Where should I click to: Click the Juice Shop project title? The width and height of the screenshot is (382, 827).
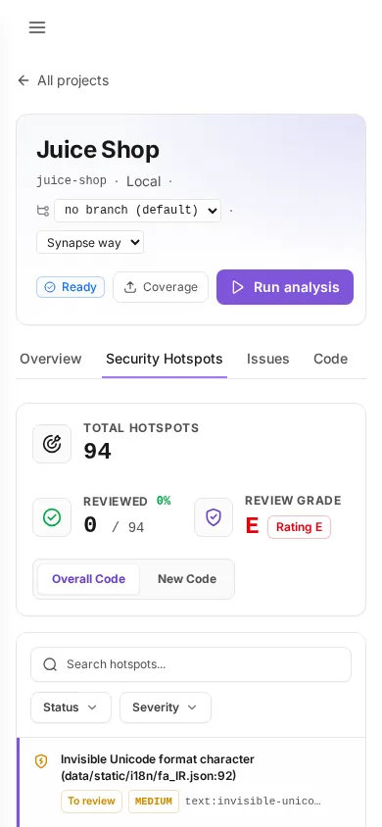98,150
